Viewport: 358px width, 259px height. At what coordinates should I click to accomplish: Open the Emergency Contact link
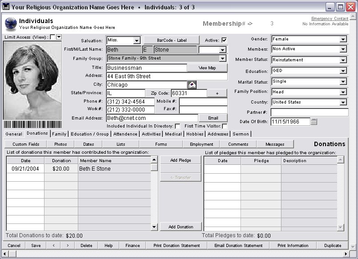click(330, 18)
